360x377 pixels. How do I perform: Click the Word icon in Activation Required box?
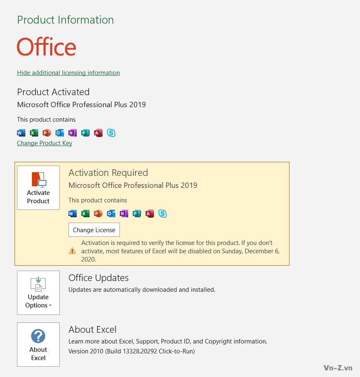pyautogui.click(x=73, y=214)
